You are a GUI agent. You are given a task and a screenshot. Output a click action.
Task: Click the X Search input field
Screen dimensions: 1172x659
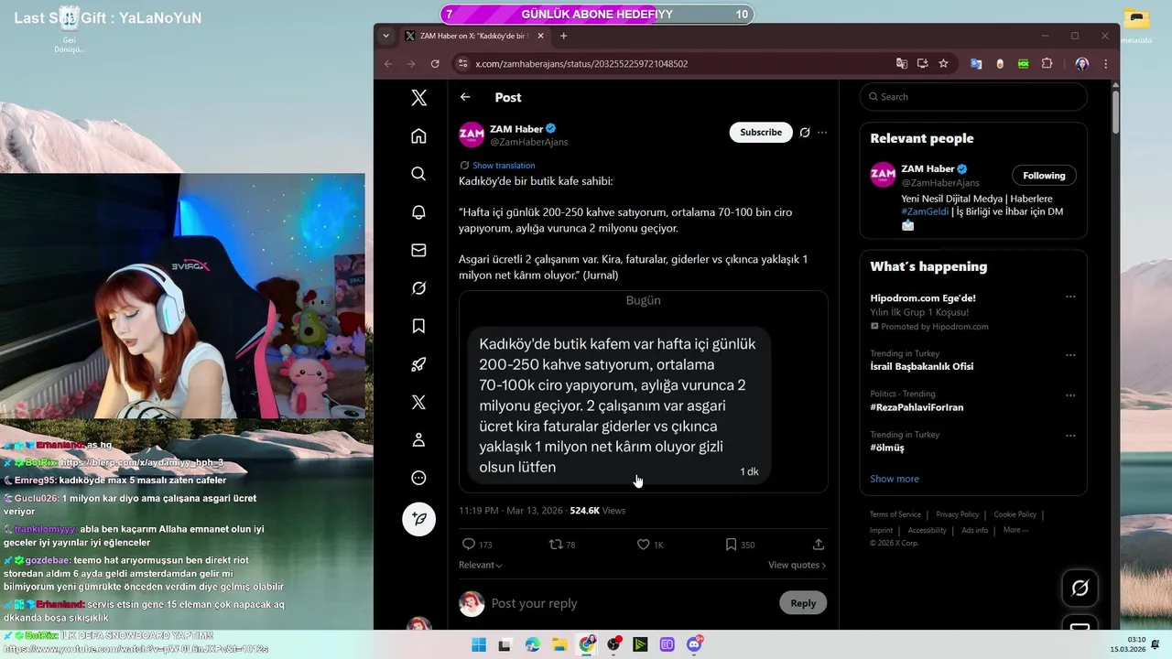click(x=972, y=97)
